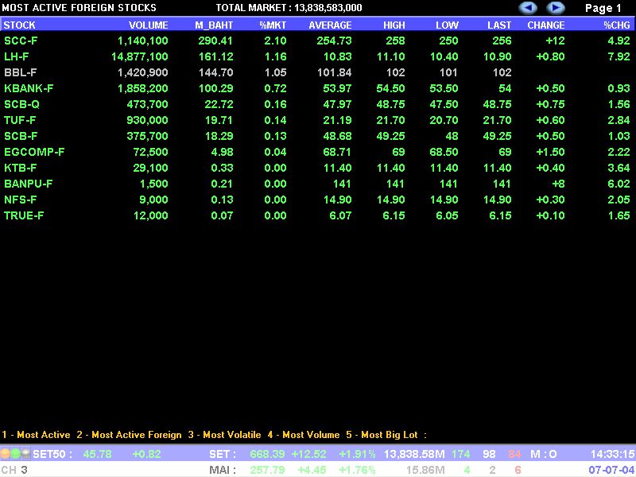Select the KTB-F stock row
Screen dimensions: 636x477
(318, 168)
